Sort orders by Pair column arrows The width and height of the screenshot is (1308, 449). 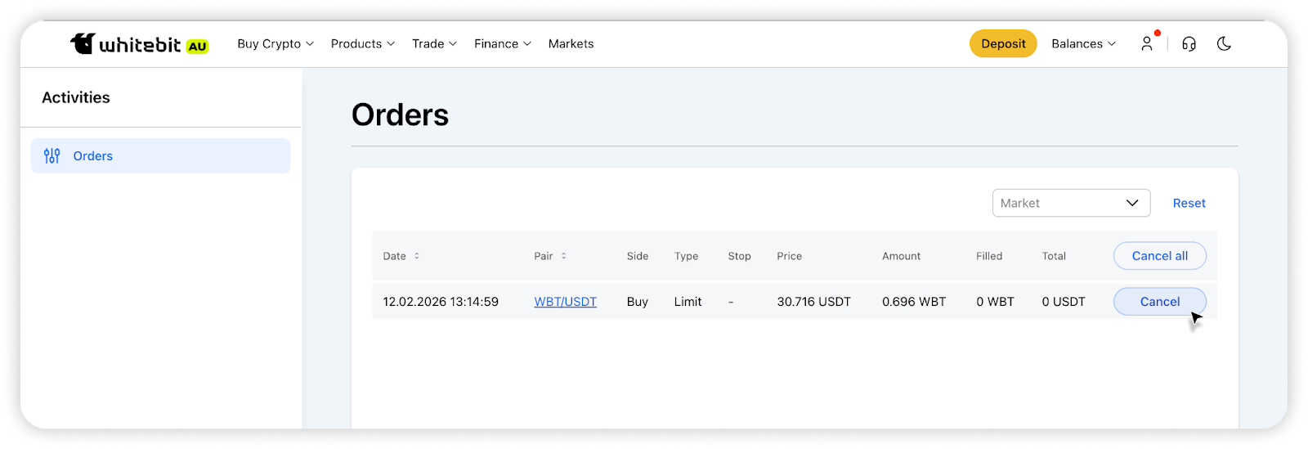click(563, 256)
